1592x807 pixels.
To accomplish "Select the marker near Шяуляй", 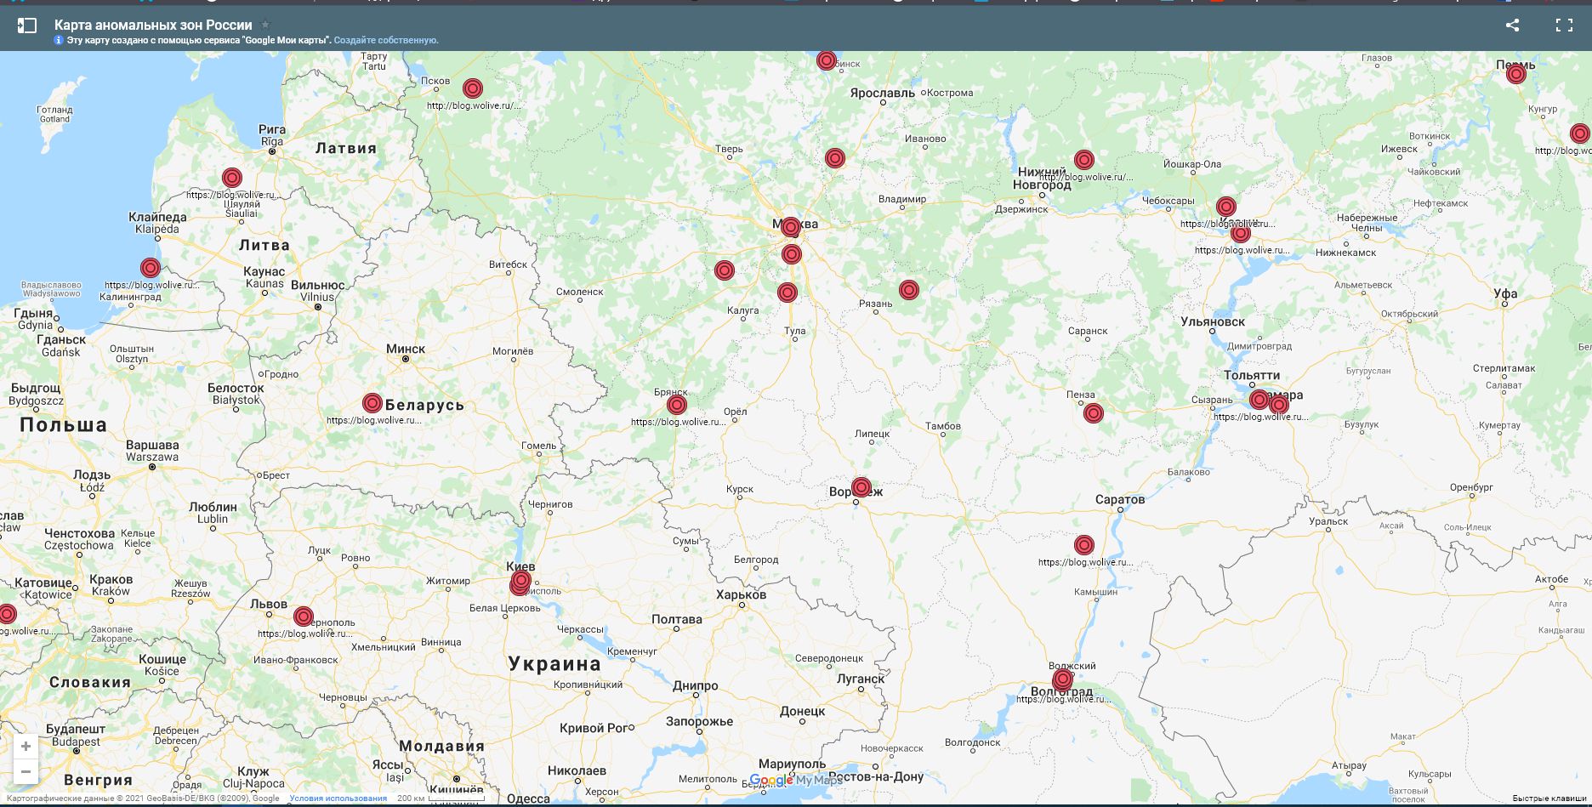I will point(232,178).
